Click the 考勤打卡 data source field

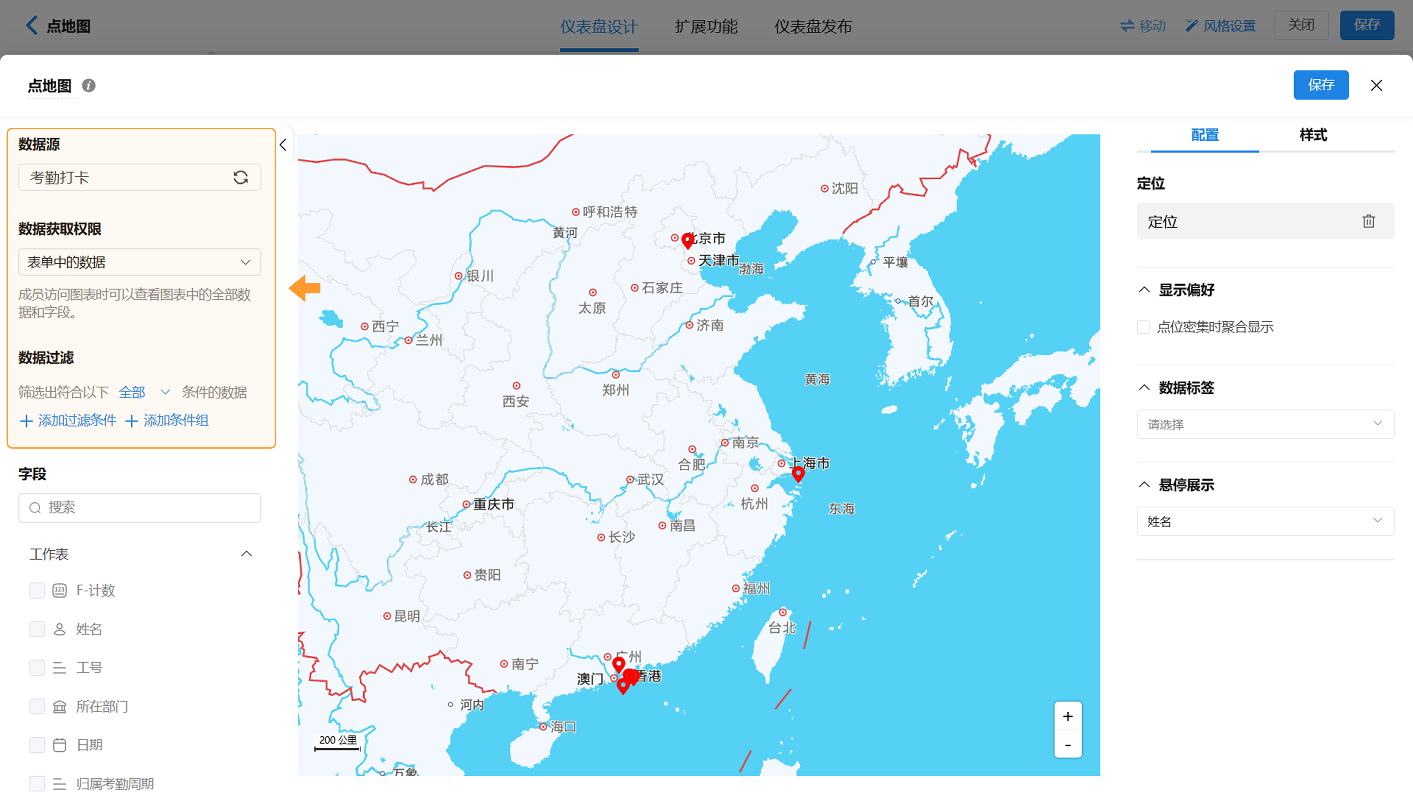tap(139, 178)
